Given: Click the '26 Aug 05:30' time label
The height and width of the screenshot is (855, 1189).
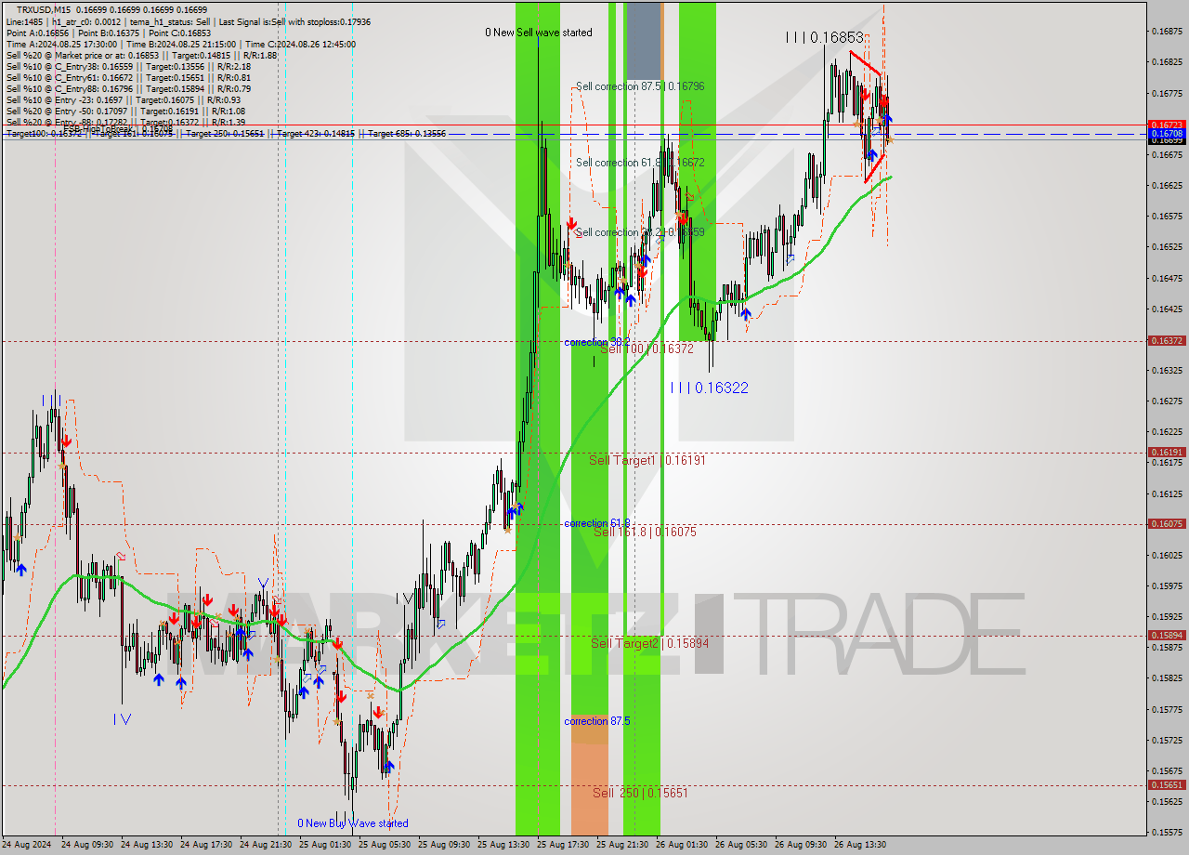Looking at the screenshot, I should [x=741, y=845].
